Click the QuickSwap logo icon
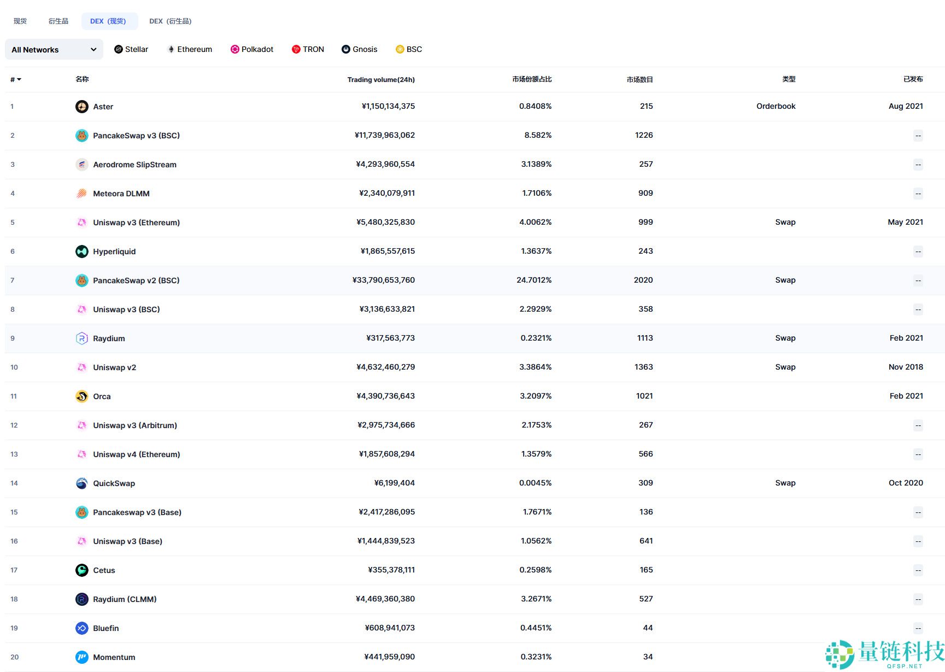Screen dimensions: 945x672 (x=81, y=483)
